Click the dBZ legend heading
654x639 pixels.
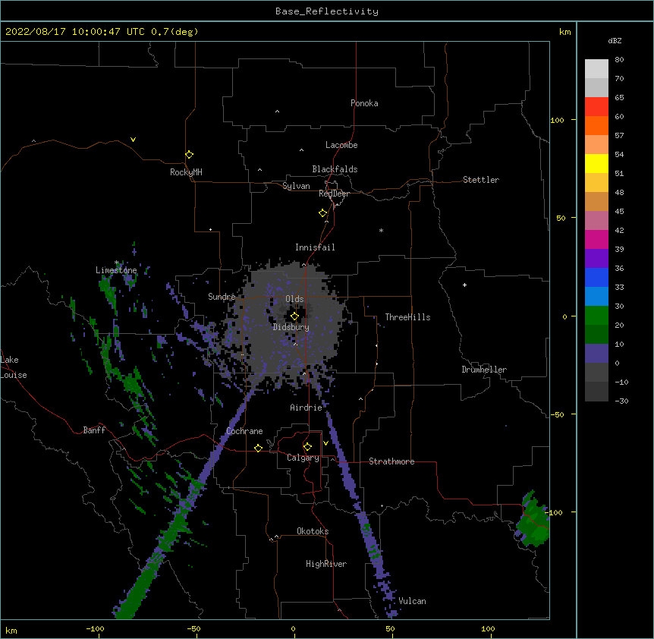tap(615, 41)
